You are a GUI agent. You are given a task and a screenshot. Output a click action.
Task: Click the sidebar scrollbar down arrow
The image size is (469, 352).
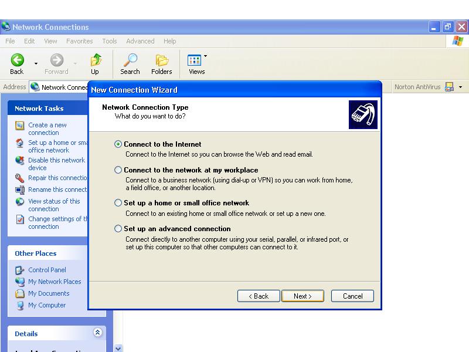tap(118, 348)
